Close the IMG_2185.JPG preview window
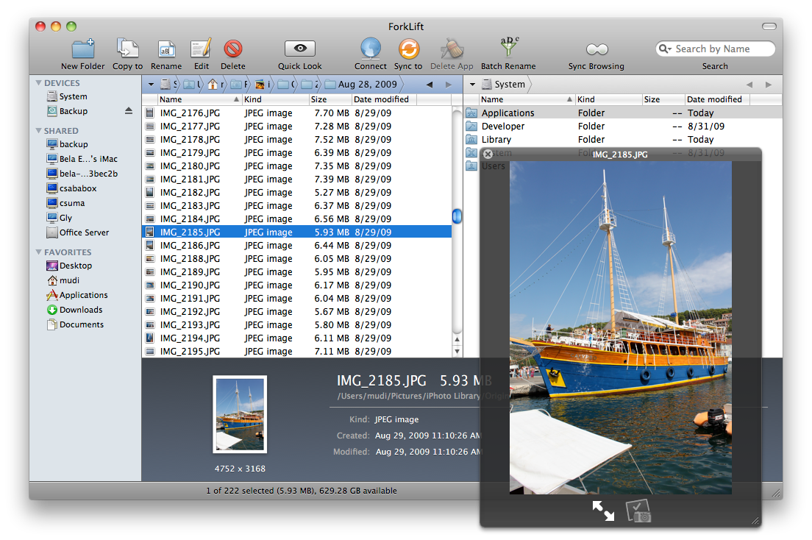This screenshot has height=540, width=812. click(x=488, y=154)
